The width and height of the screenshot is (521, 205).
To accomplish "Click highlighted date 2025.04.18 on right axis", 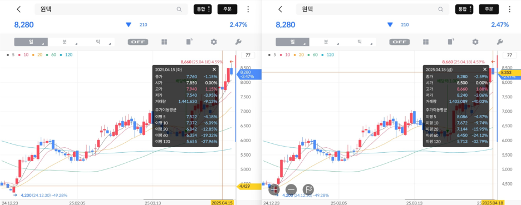I will coord(493,202).
